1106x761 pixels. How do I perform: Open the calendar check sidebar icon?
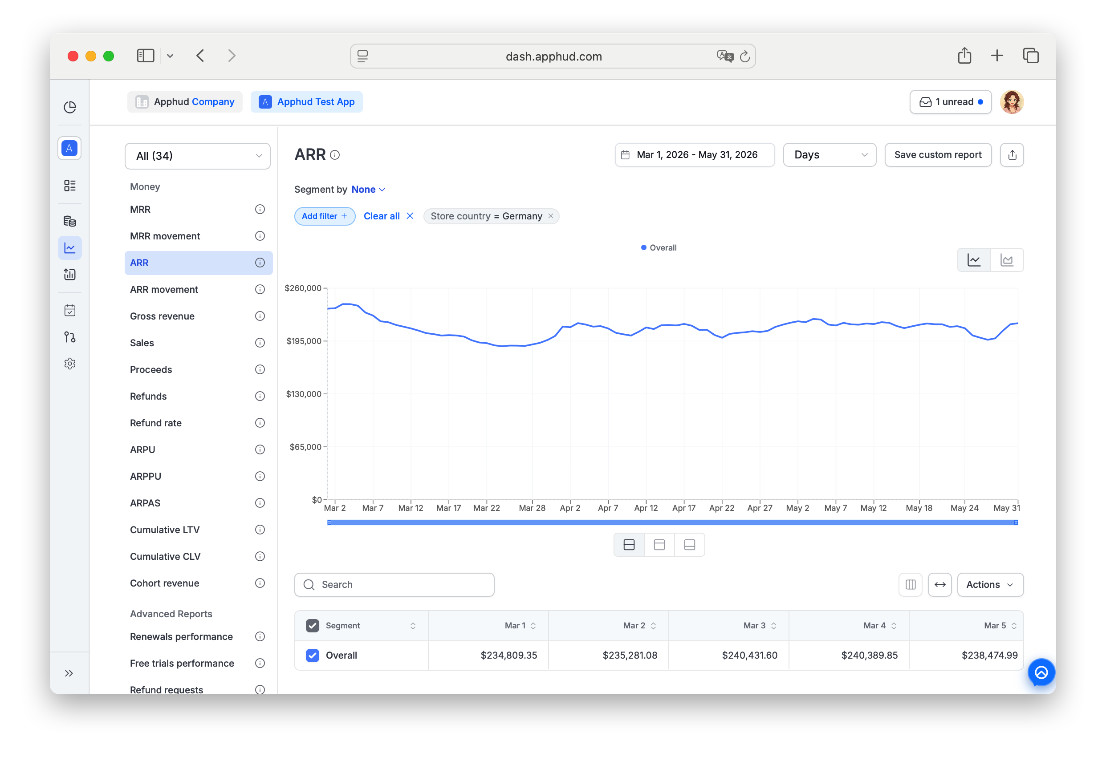point(69,311)
